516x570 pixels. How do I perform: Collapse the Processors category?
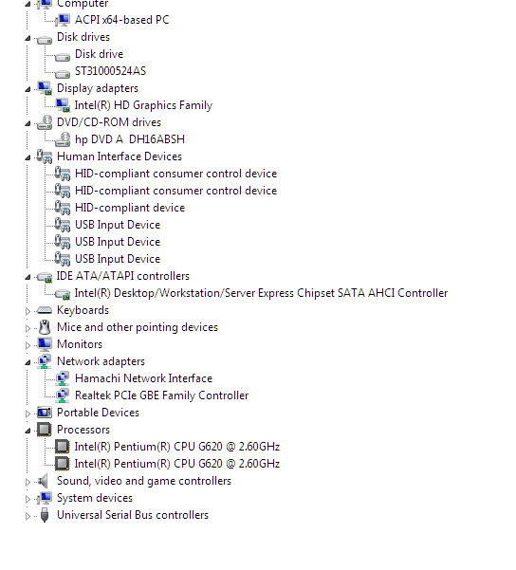(28, 432)
